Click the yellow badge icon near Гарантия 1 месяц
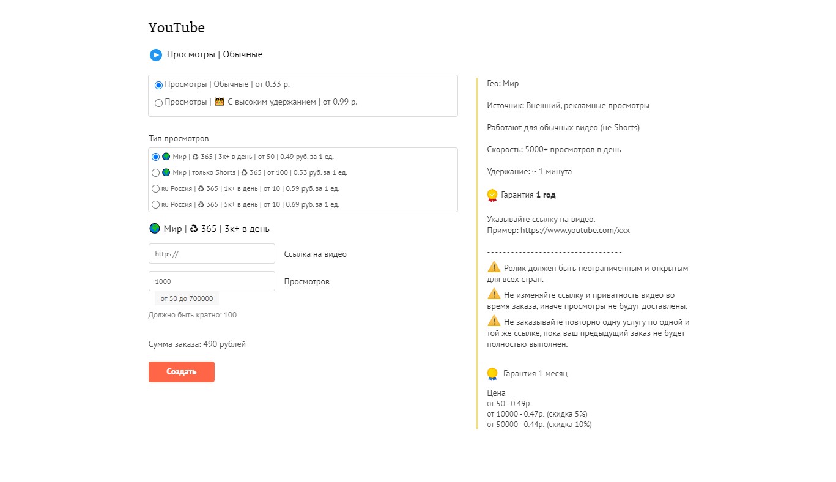This screenshot has width=836, height=482. tap(492, 374)
